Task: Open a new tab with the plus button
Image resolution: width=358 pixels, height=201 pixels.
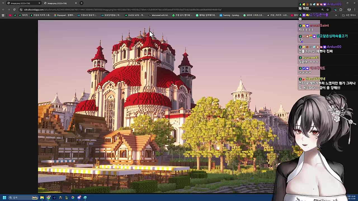Action: point(81,3)
